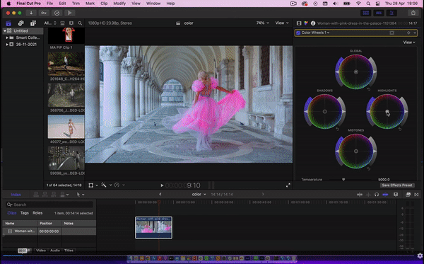Click the Highlights color wheel center puck
424x264 pixels.
[x=387, y=111]
